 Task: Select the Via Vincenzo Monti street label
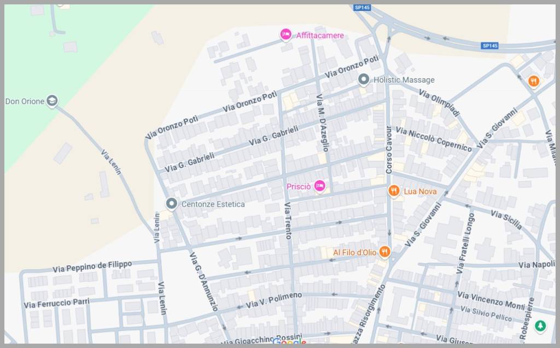pyautogui.click(x=491, y=300)
